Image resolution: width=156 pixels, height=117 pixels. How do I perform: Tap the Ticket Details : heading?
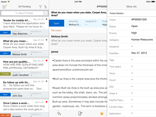[x=117, y=13]
